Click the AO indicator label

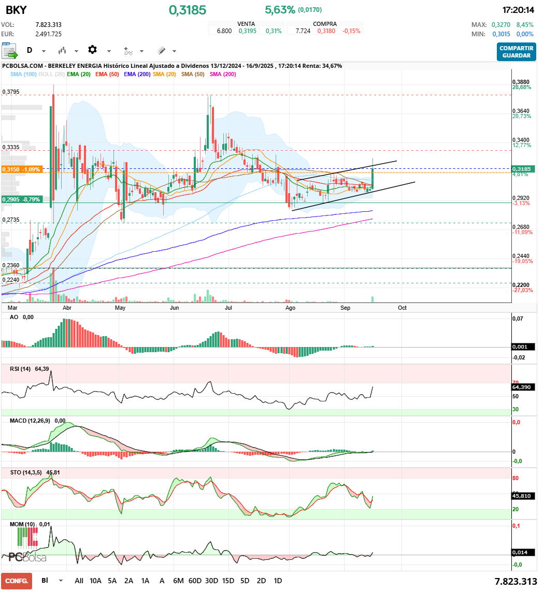(x=14, y=317)
